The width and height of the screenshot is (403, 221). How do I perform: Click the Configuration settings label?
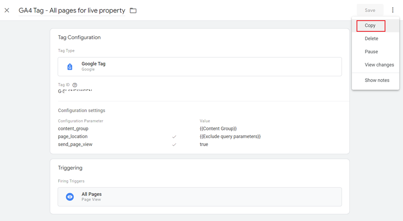tap(81, 110)
